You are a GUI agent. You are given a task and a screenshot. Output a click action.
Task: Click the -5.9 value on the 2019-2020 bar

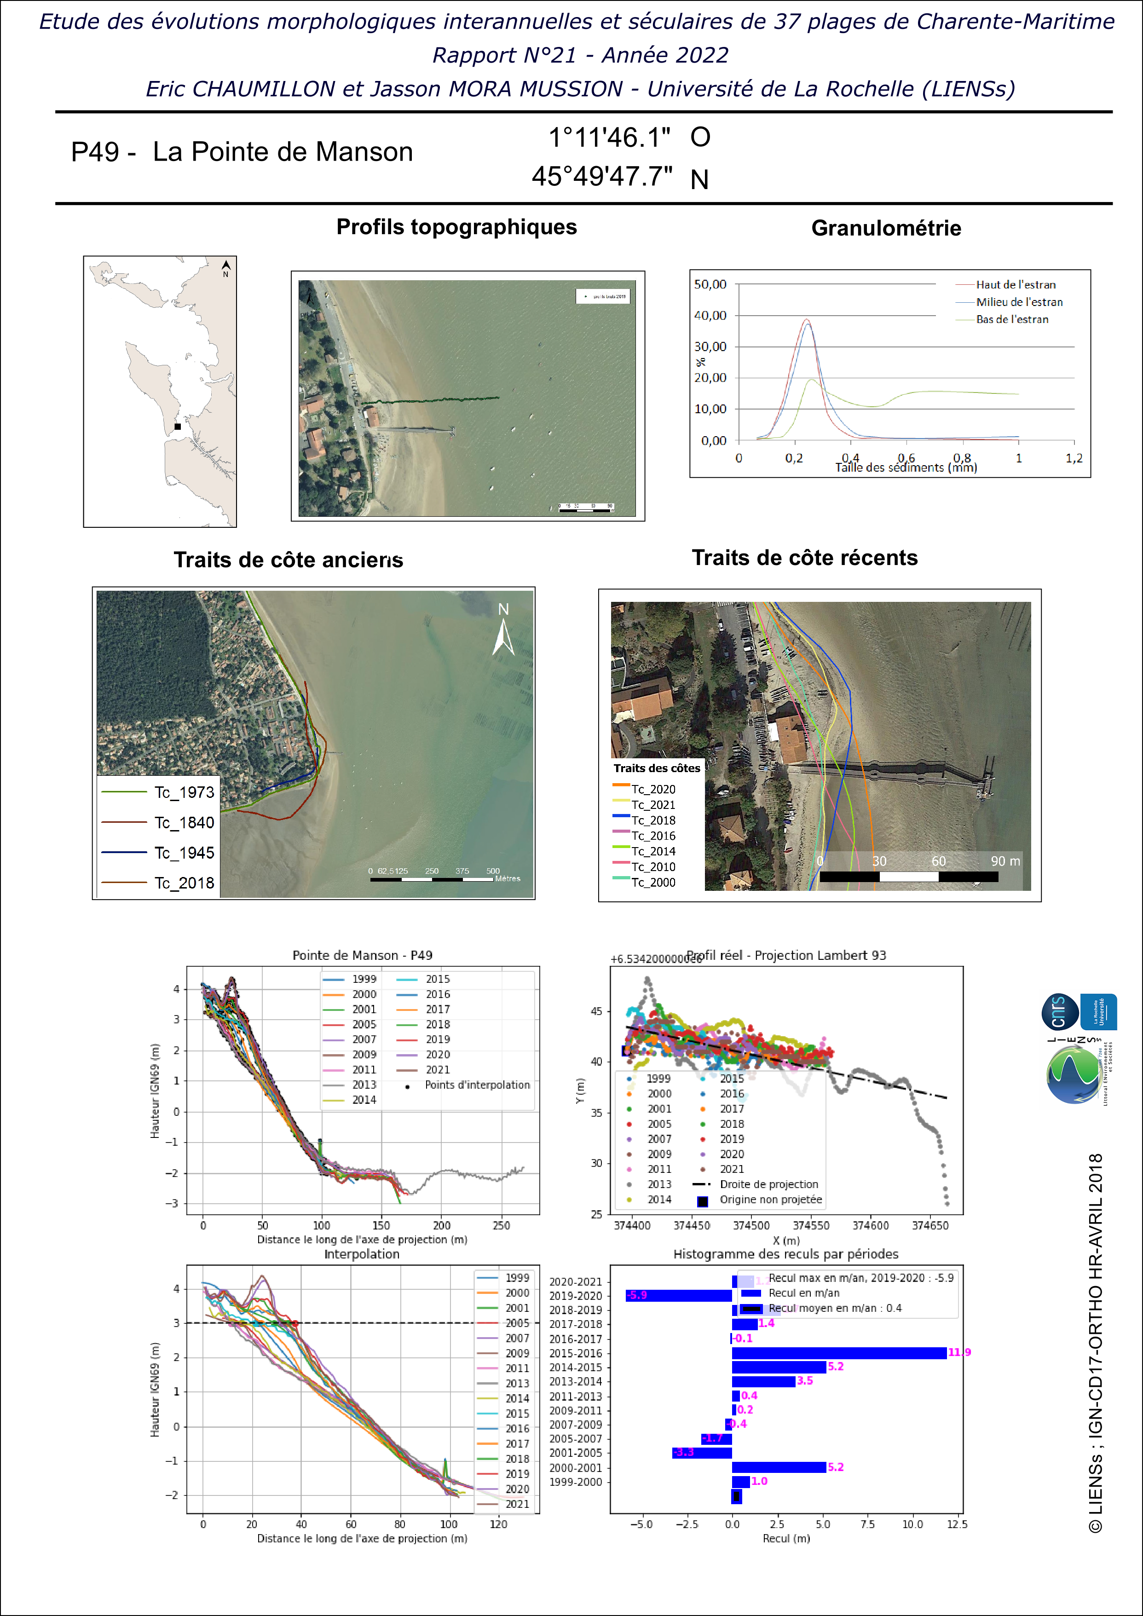click(637, 1295)
